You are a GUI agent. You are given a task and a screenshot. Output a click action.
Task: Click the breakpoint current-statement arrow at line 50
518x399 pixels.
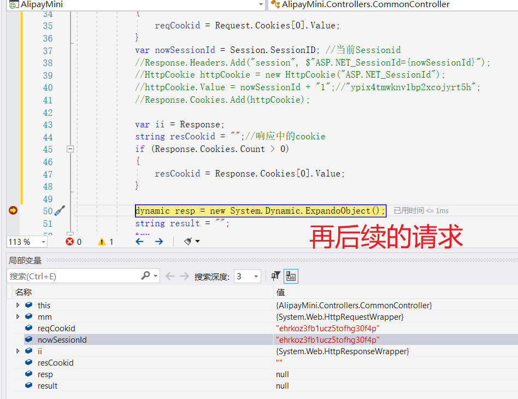click(13, 210)
